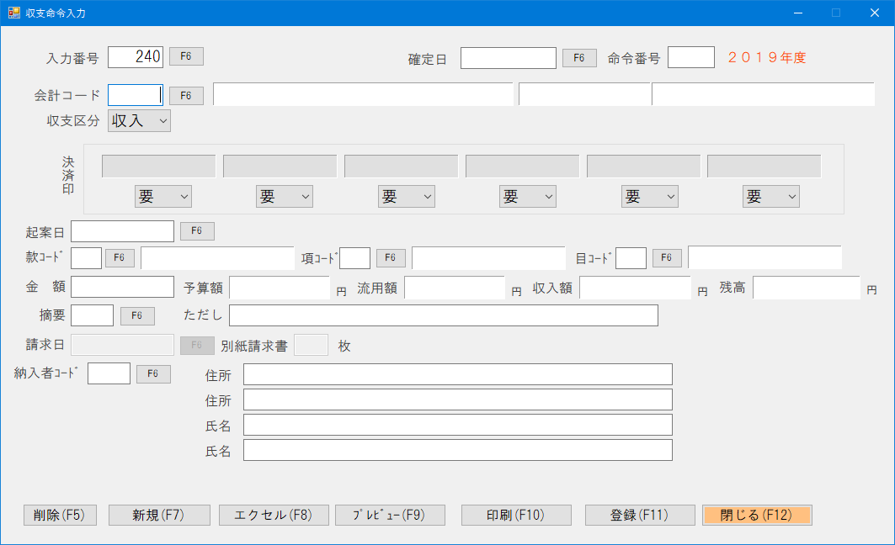Click 印刷(F10) to print
Screen dimensions: 895x545
click(516, 515)
